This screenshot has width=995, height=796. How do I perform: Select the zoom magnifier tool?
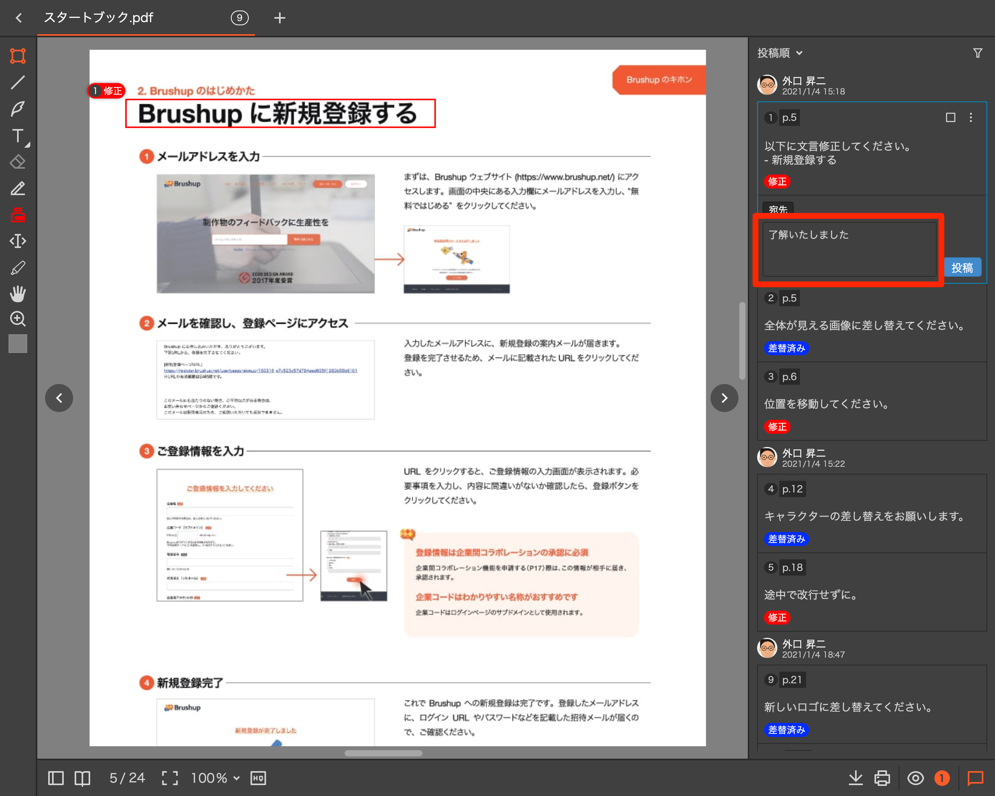[18, 319]
